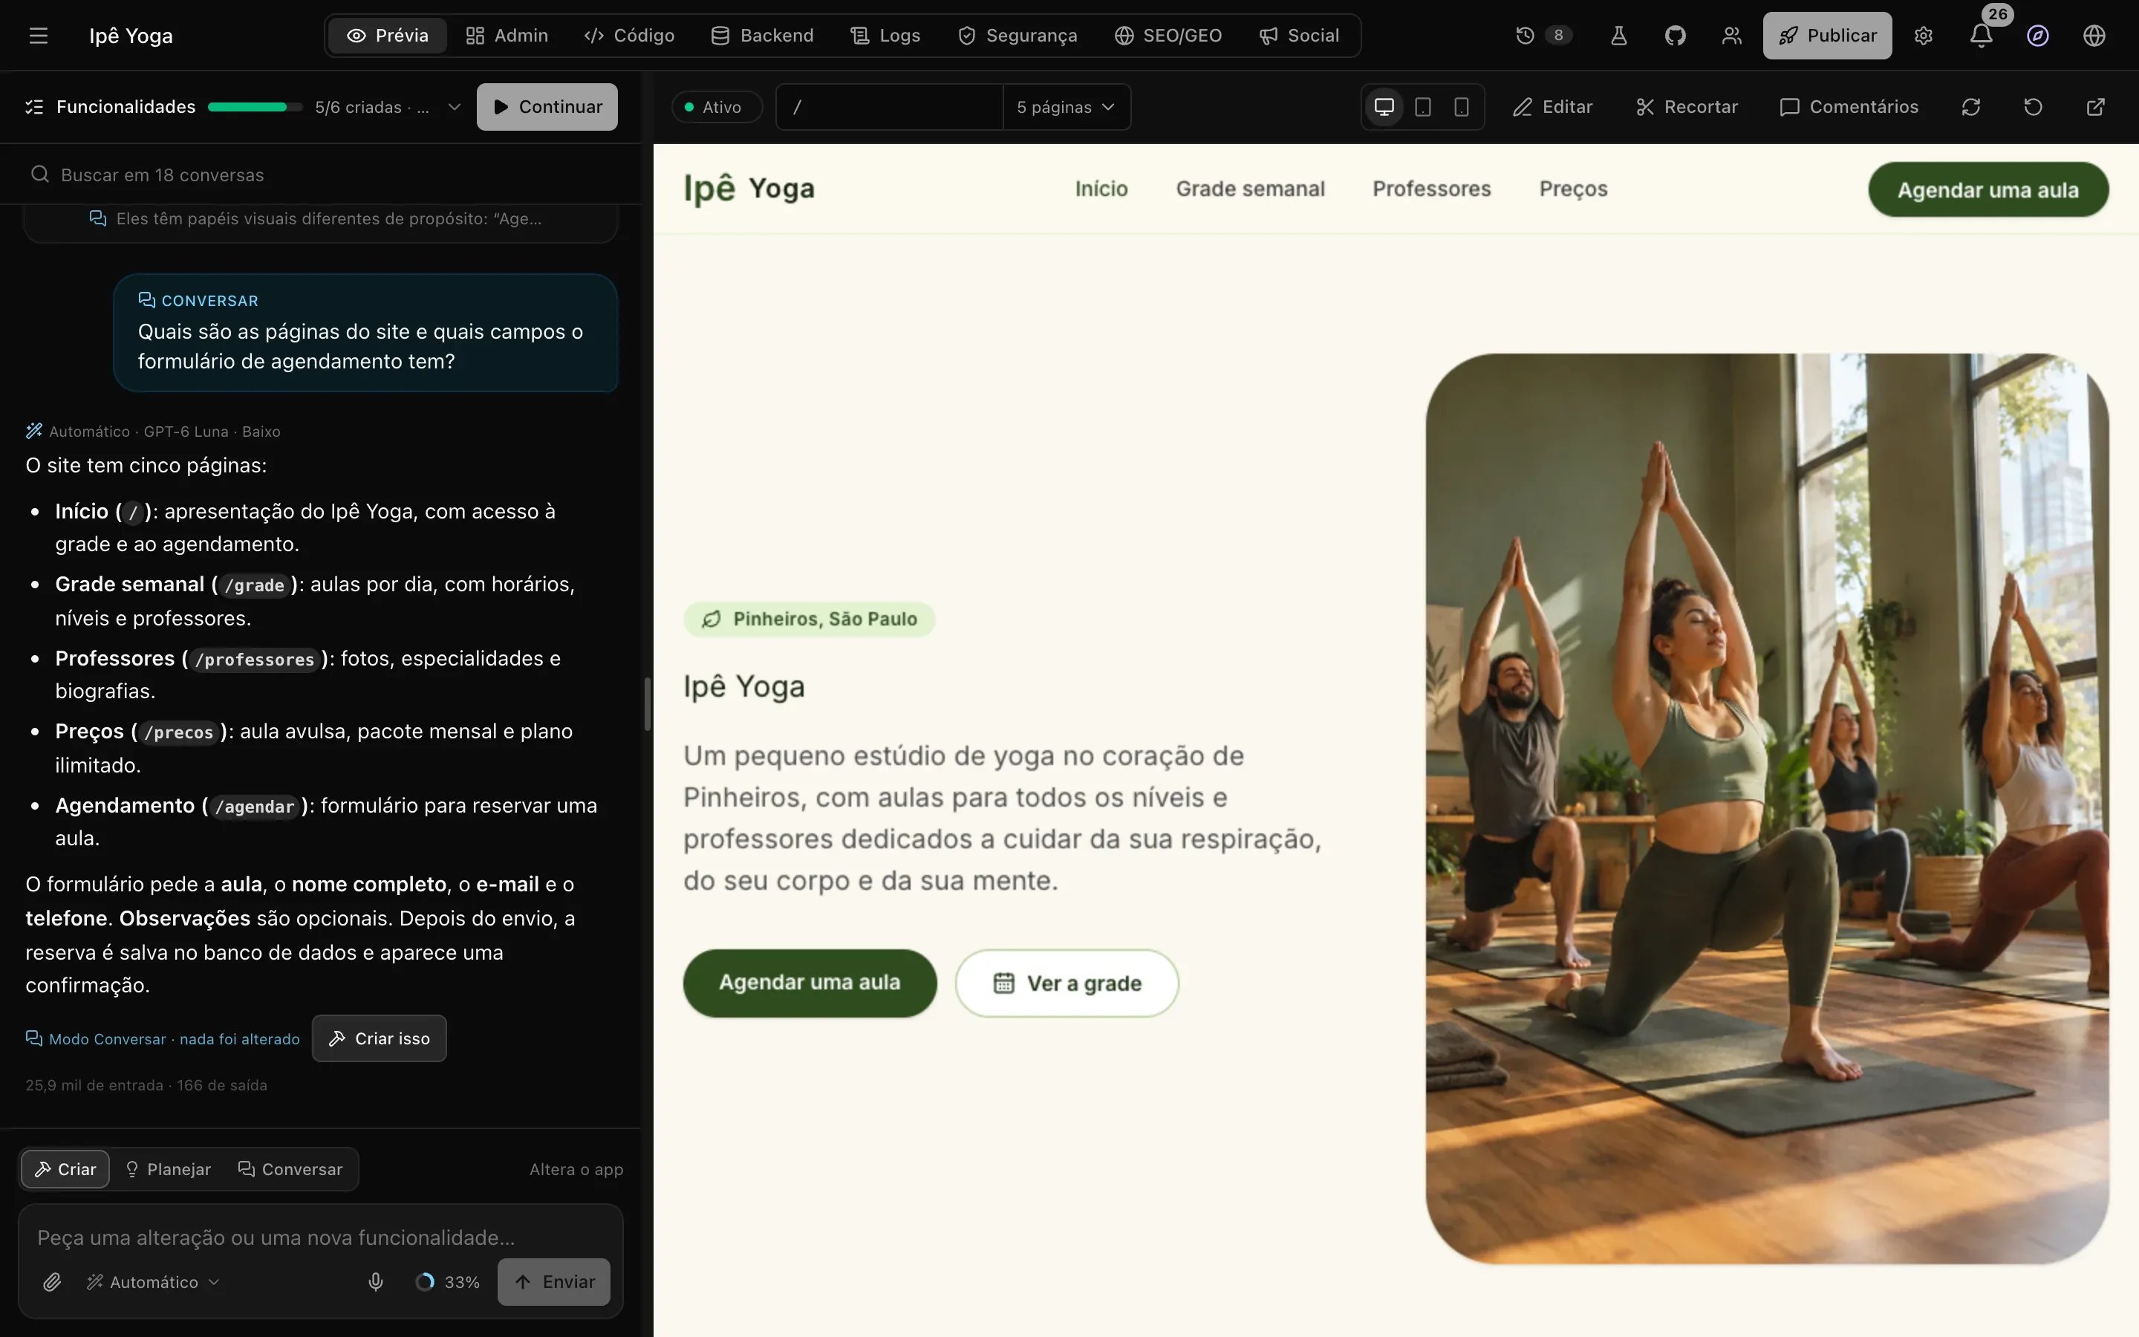Refresh the preview with circular arrows icon
This screenshot has width=2139, height=1337.
point(1971,107)
